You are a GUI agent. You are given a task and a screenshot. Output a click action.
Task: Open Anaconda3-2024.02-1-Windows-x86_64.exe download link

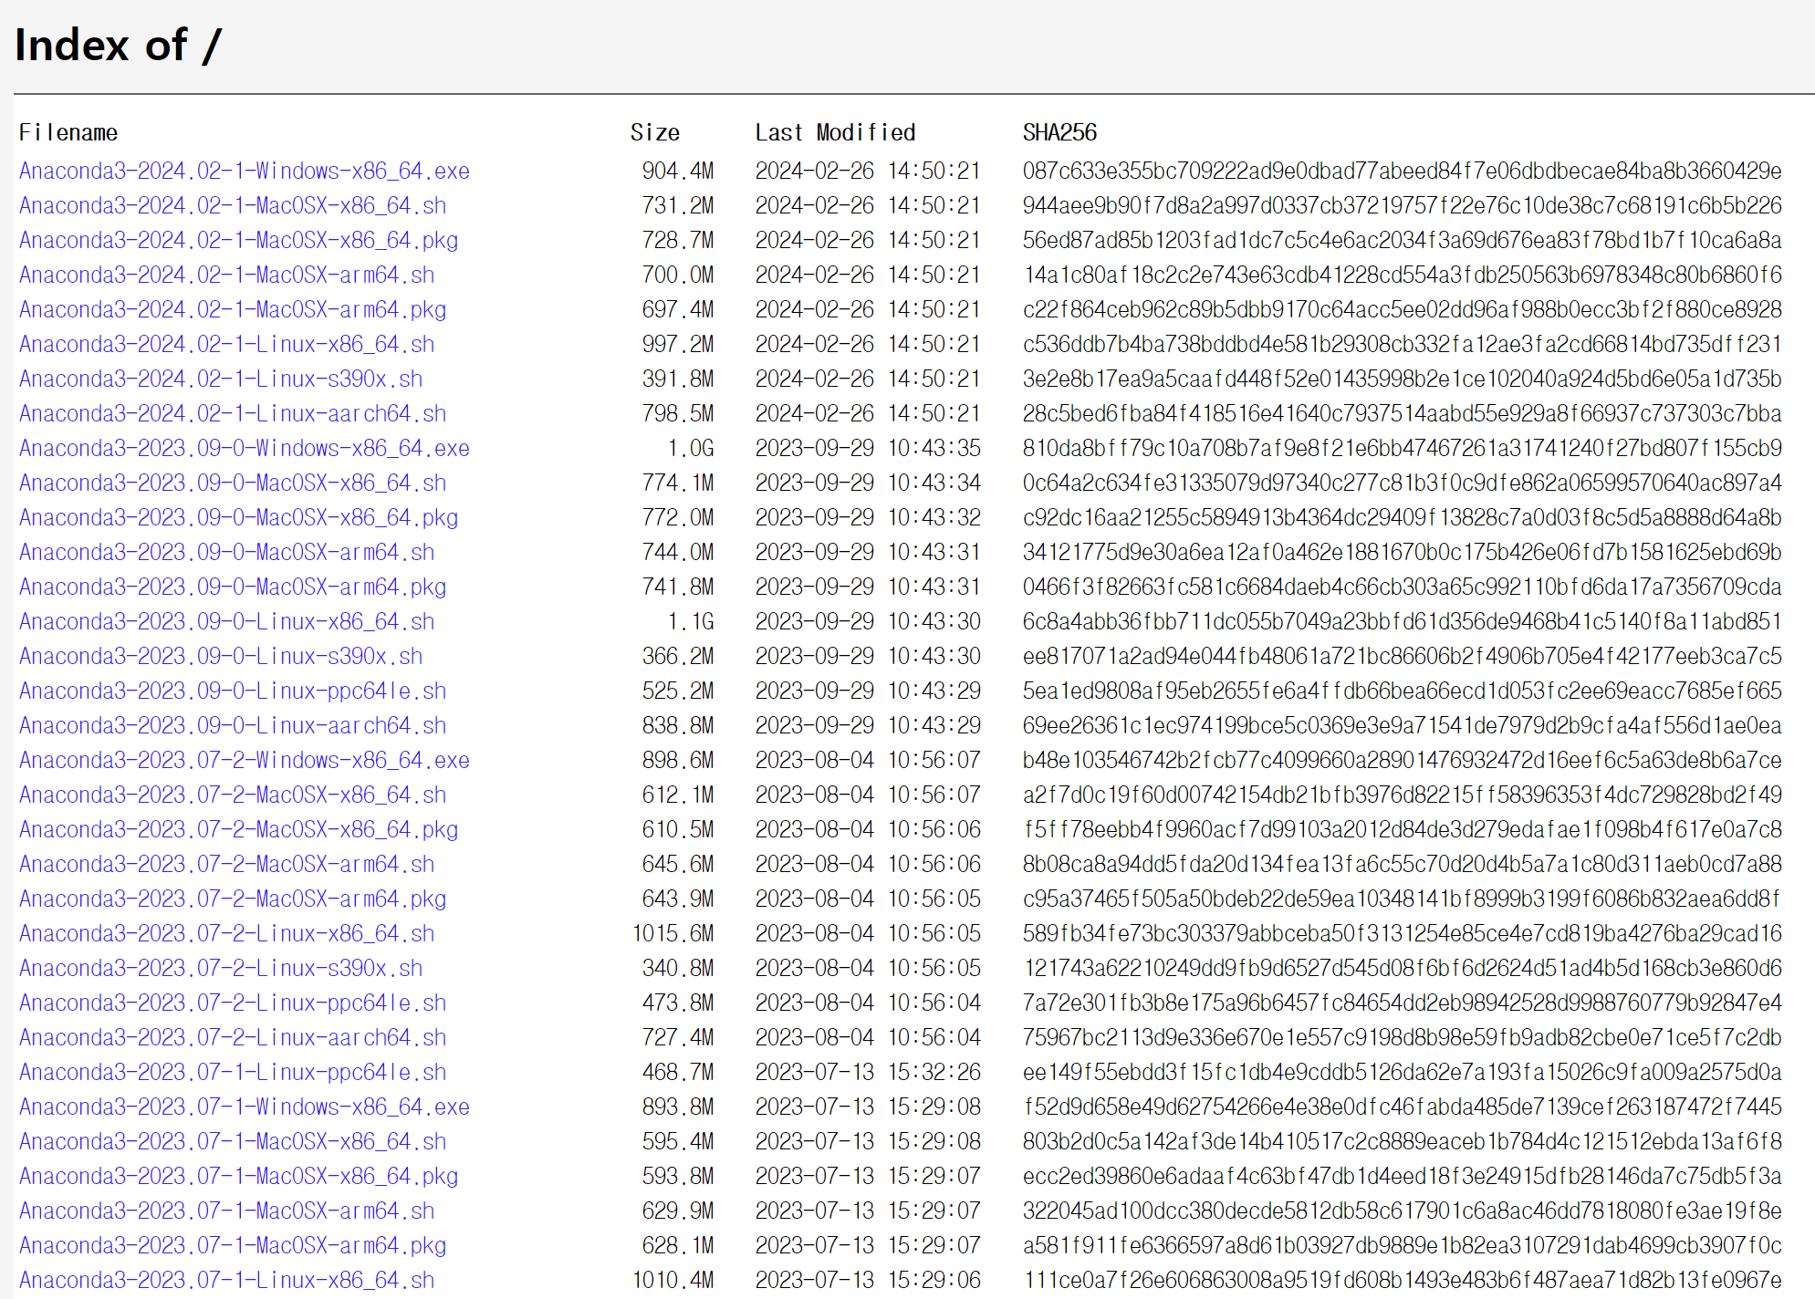[244, 171]
